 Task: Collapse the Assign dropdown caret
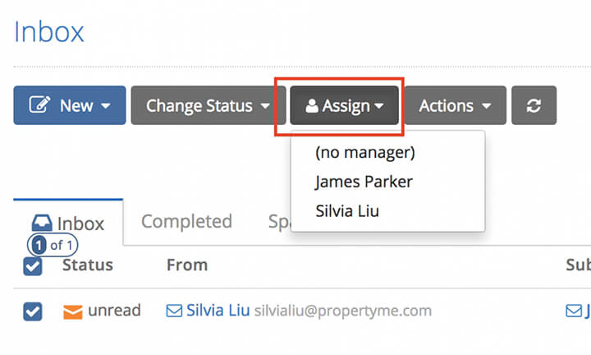coord(379,106)
